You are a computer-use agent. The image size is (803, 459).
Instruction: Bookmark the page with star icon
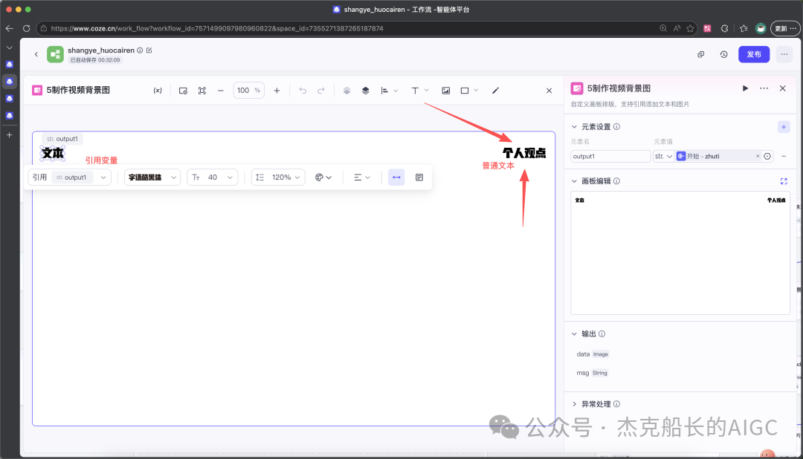point(690,28)
